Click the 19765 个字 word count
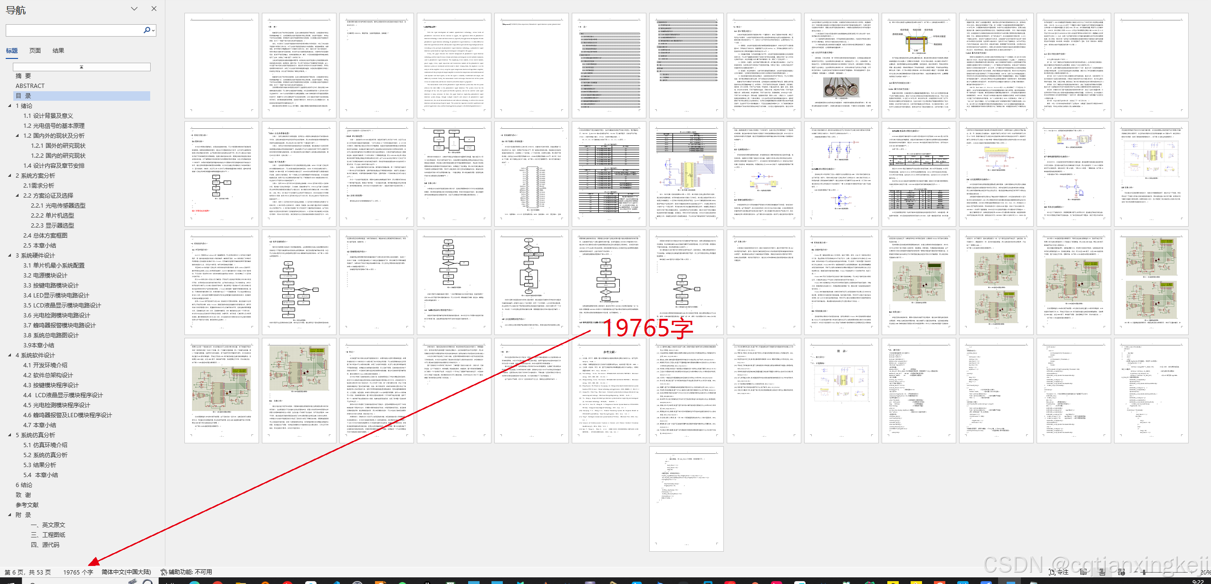This screenshot has width=1211, height=584. tap(78, 572)
